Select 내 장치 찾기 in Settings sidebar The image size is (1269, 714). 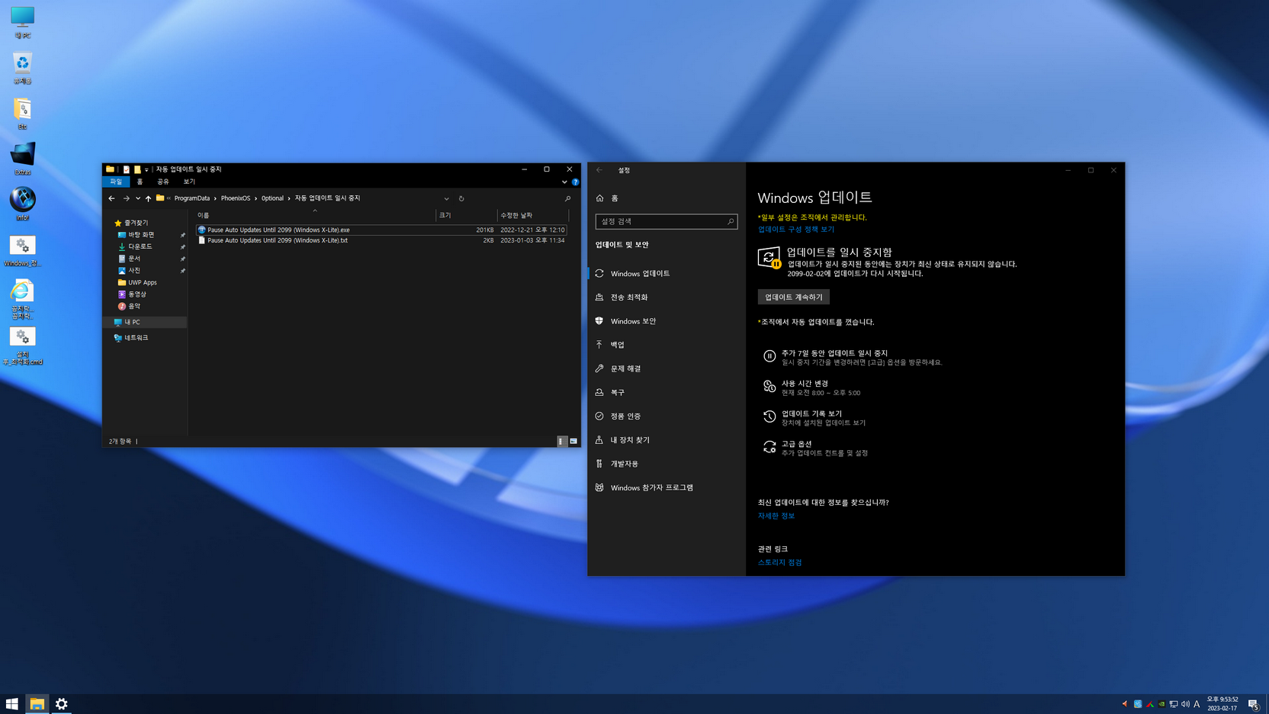666,440
